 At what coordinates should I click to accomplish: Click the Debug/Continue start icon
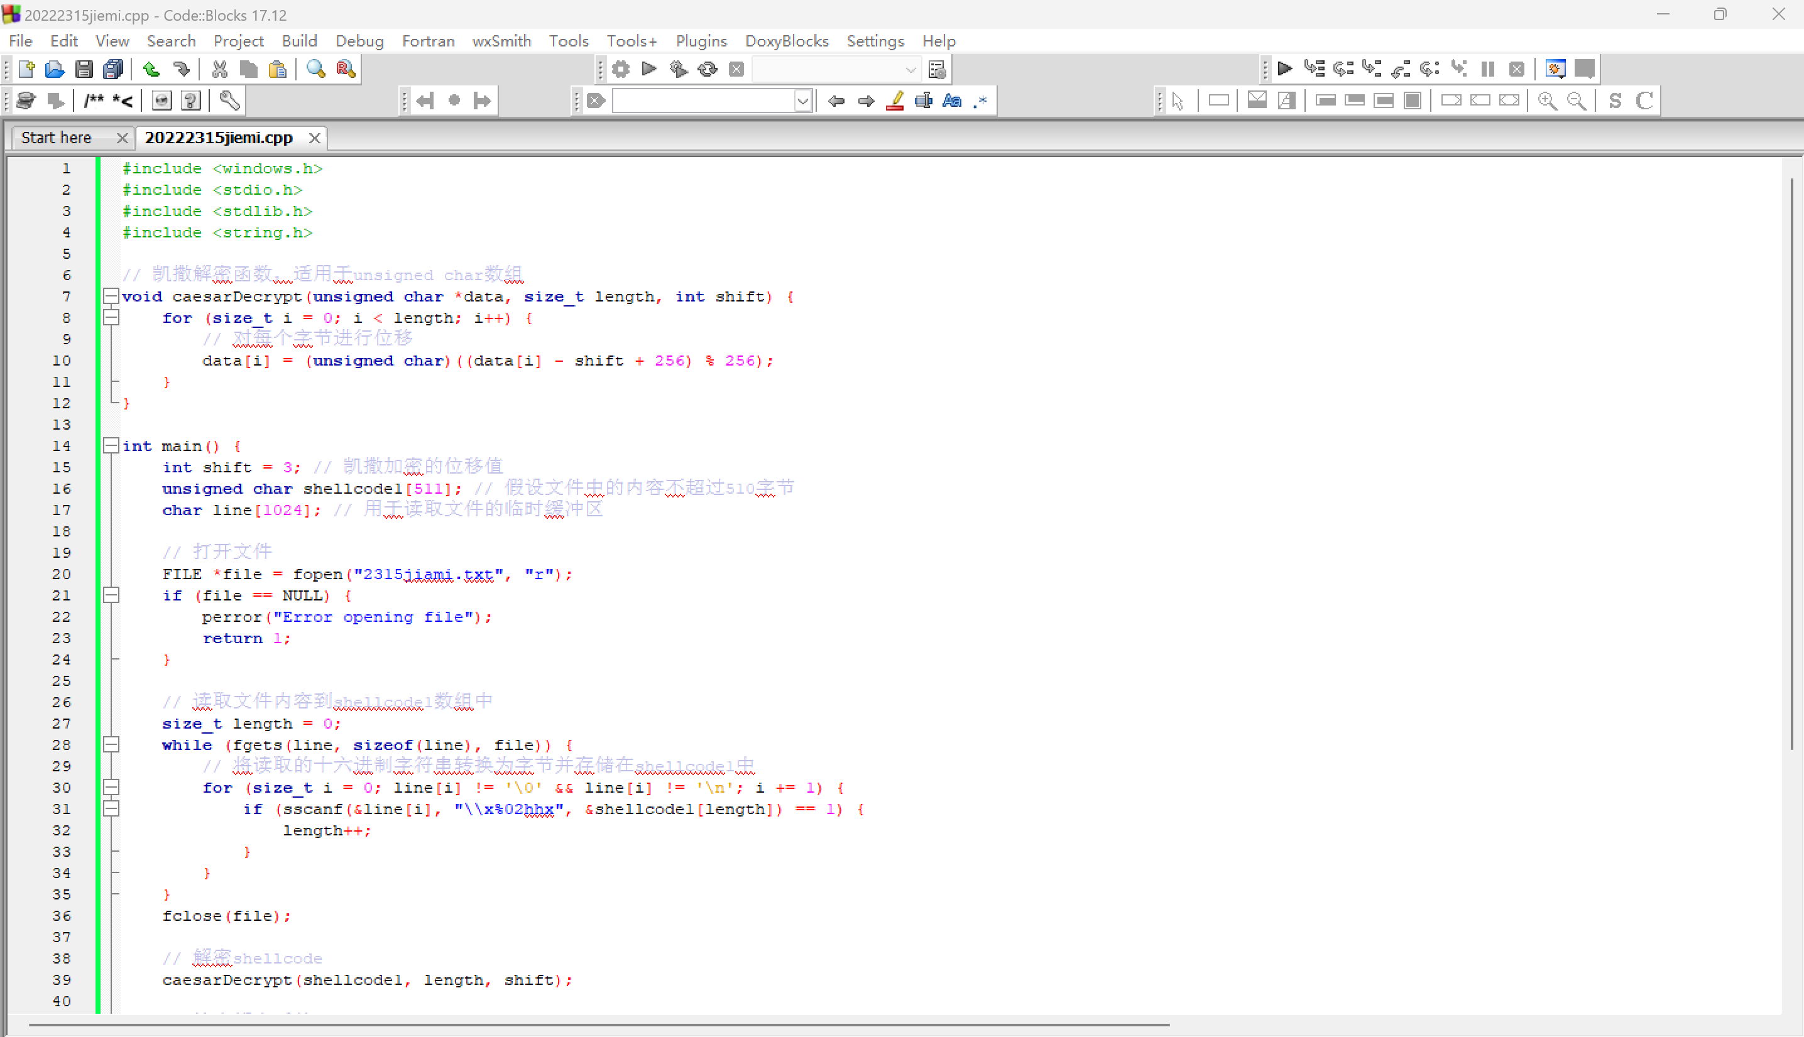pyautogui.click(x=1284, y=69)
